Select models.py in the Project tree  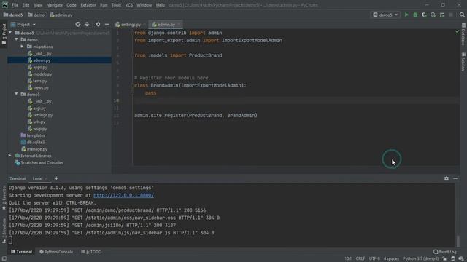[x=42, y=74]
